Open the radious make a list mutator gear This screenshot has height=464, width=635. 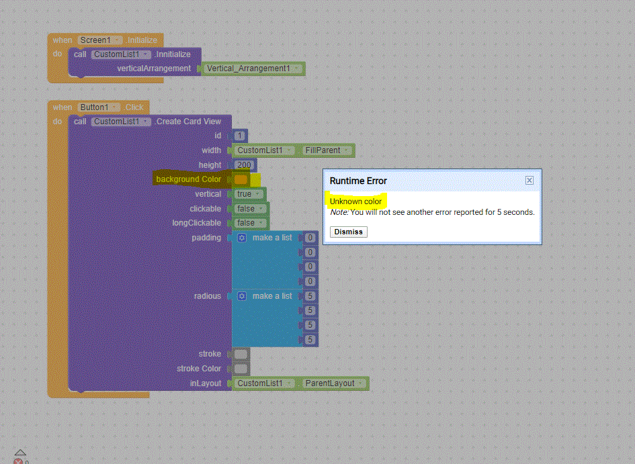pos(242,296)
